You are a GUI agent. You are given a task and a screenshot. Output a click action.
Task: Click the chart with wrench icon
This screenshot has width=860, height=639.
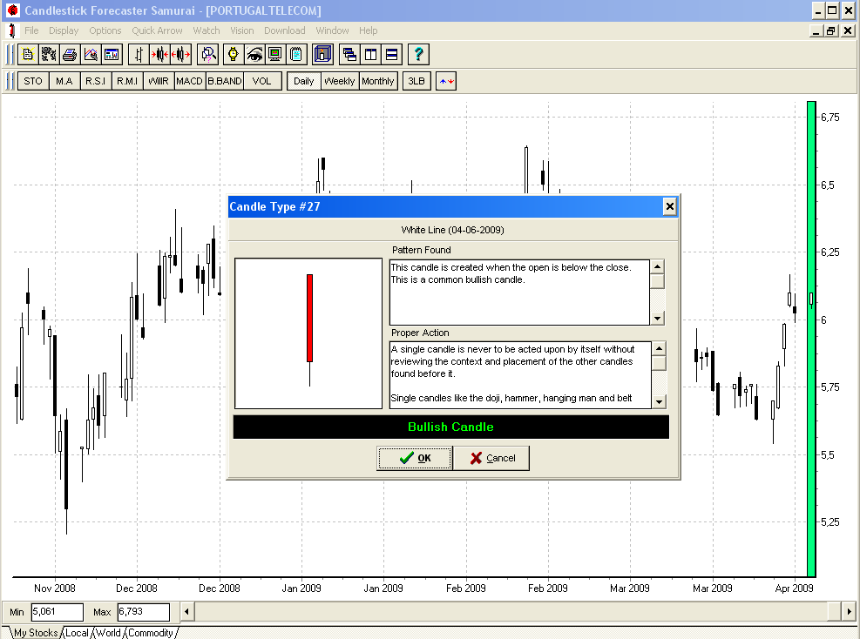coord(91,54)
